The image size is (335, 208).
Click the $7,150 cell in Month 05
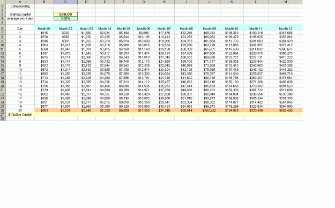124,70
